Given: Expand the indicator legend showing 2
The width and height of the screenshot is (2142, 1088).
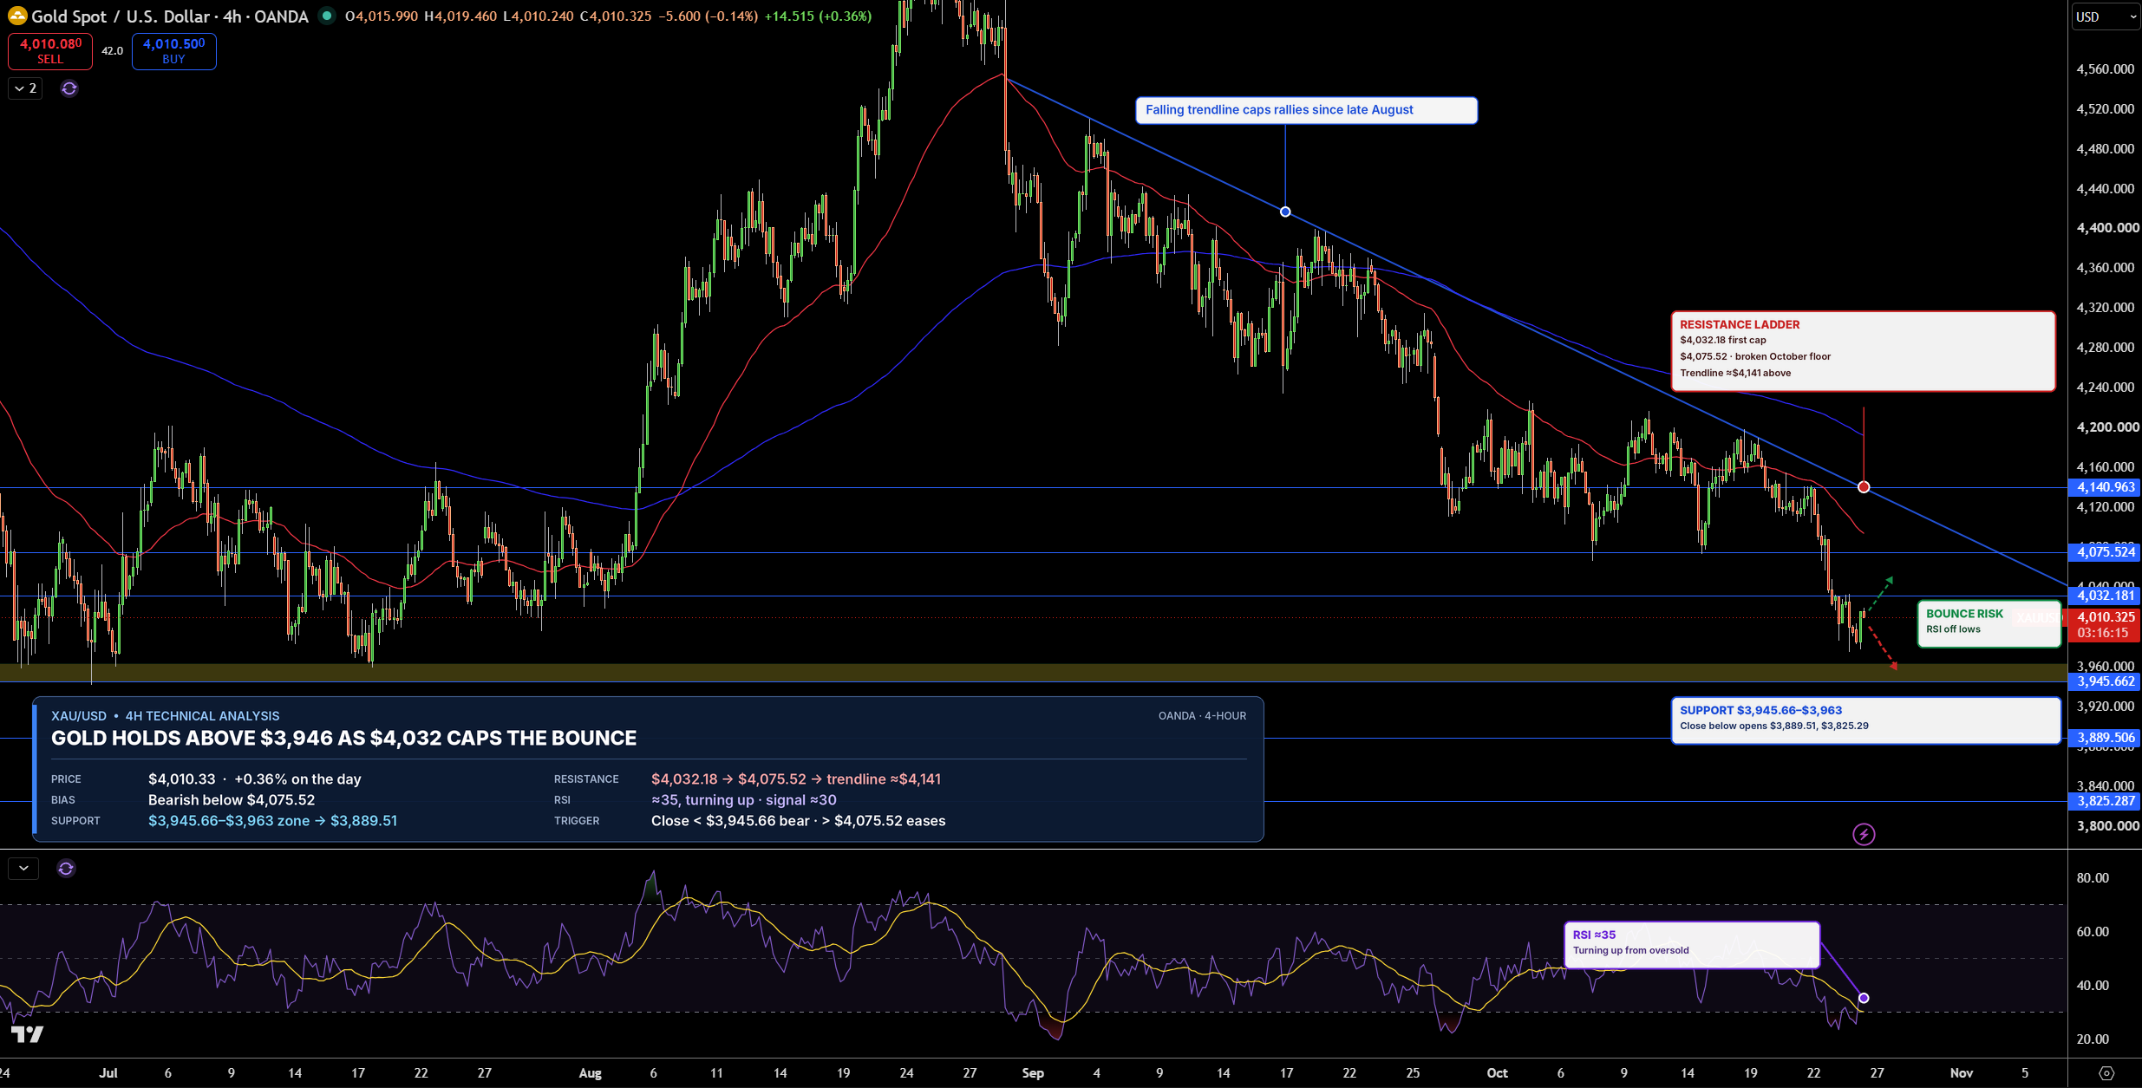Looking at the screenshot, I should (25, 88).
